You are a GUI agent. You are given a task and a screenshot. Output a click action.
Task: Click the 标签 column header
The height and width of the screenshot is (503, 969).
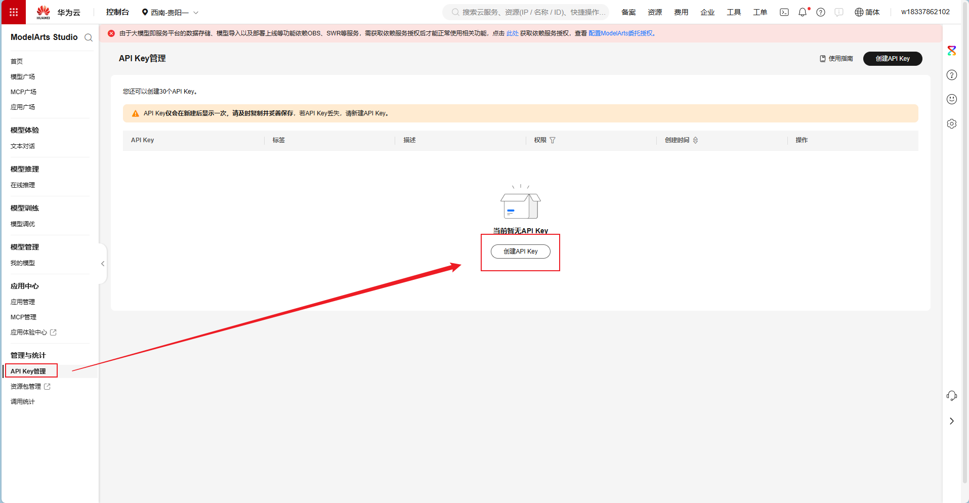[279, 140]
